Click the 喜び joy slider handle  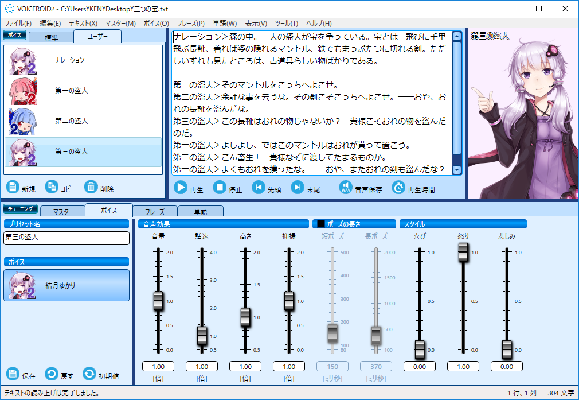[x=420, y=349]
